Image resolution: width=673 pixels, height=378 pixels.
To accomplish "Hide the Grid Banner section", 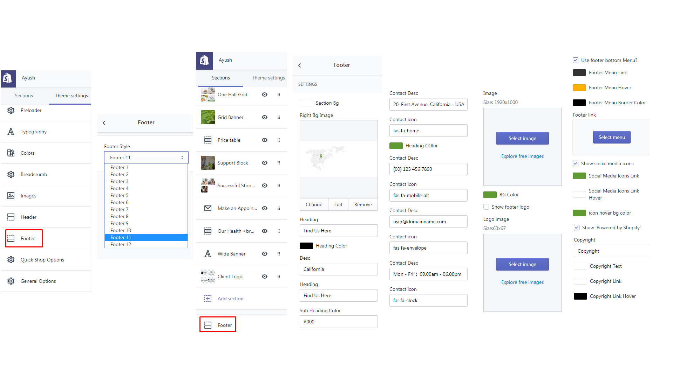I will (265, 117).
